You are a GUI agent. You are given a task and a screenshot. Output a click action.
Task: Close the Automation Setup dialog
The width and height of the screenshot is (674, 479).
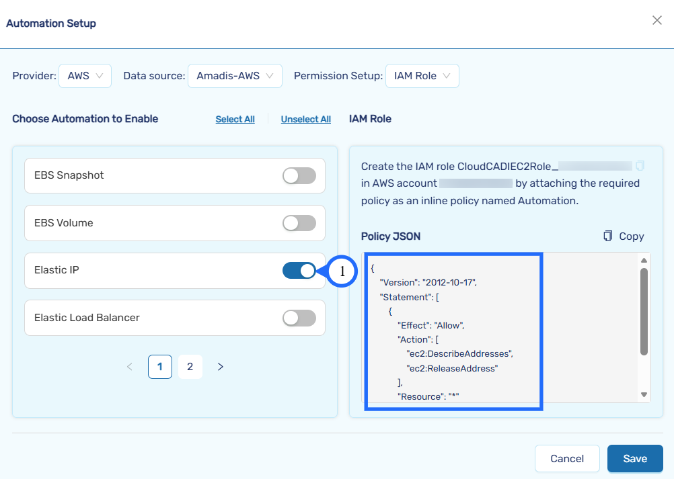[x=657, y=21]
